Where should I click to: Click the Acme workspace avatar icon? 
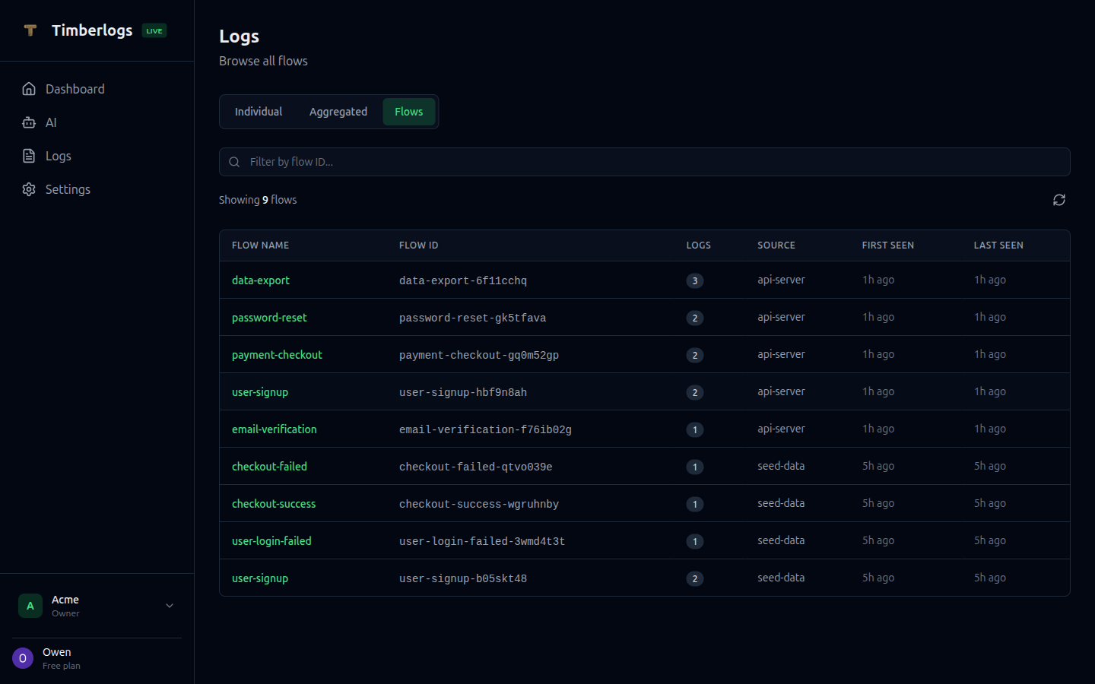coord(30,606)
